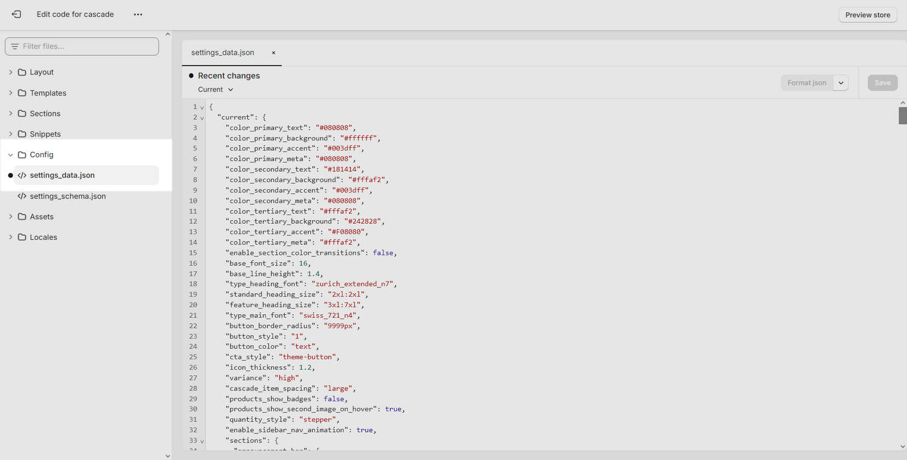Viewport: 907px width, 460px height.
Task: Click the Format json button
Action: pos(807,83)
